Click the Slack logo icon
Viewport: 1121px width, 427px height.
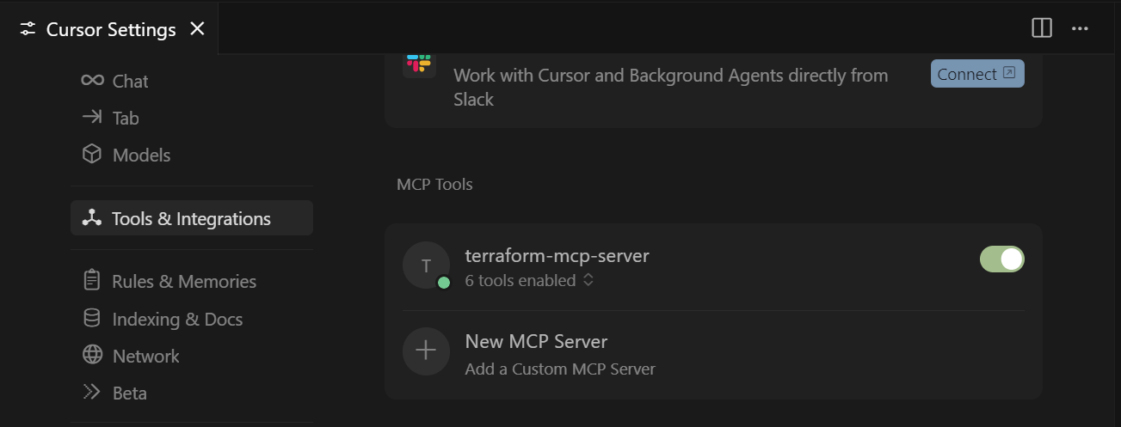point(419,63)
